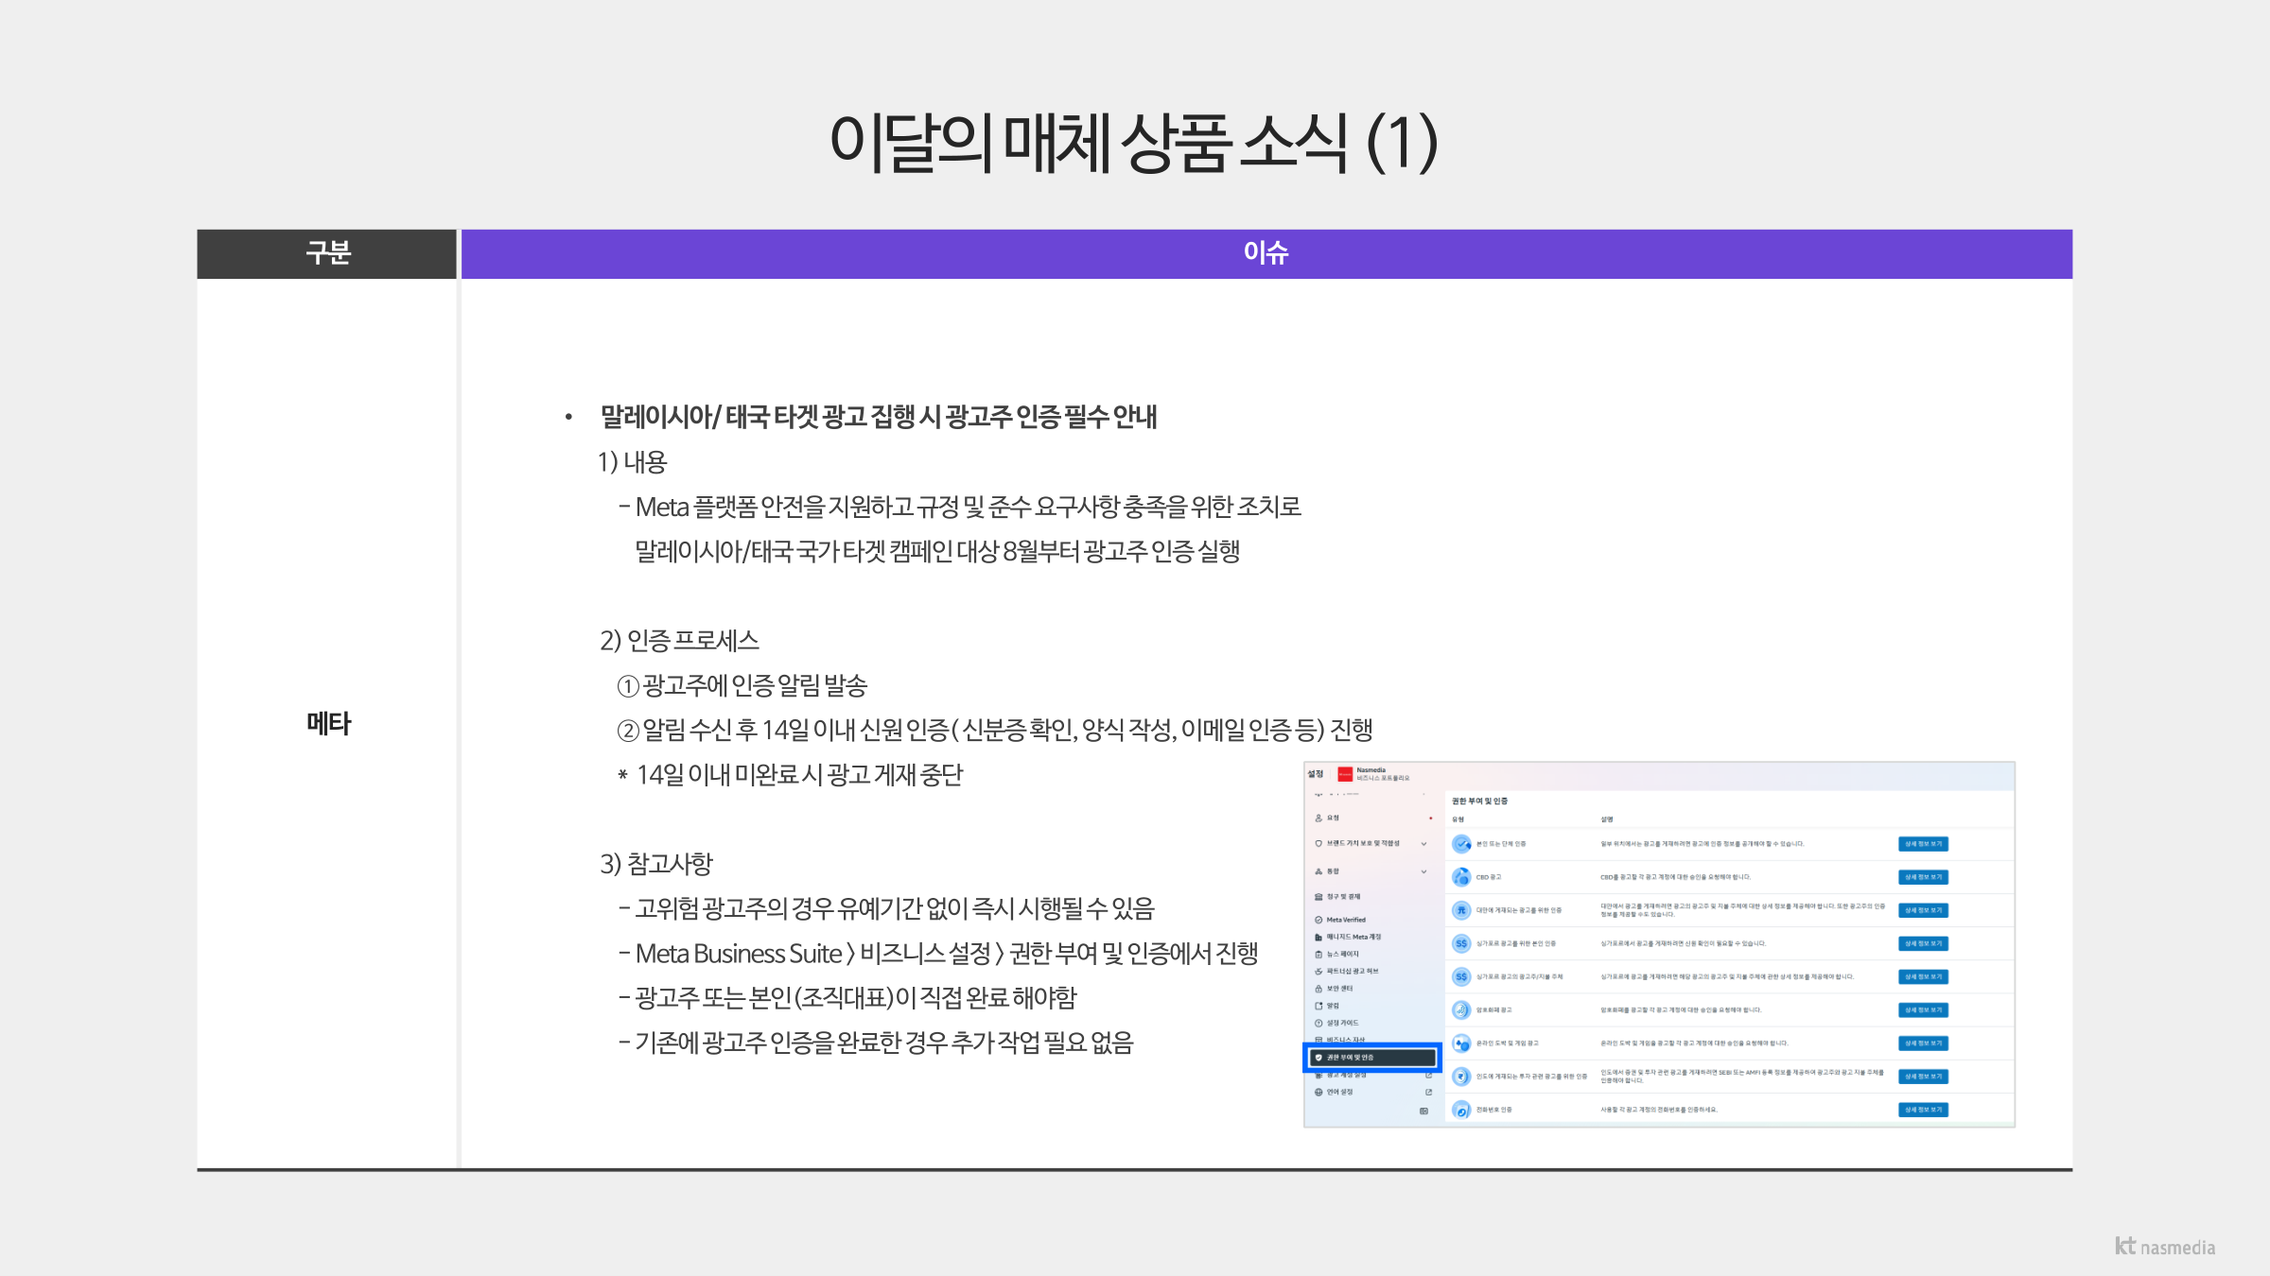Click the 3) 참고사항 subheading
2270x1276 pixels.
(x=655, y=864)
